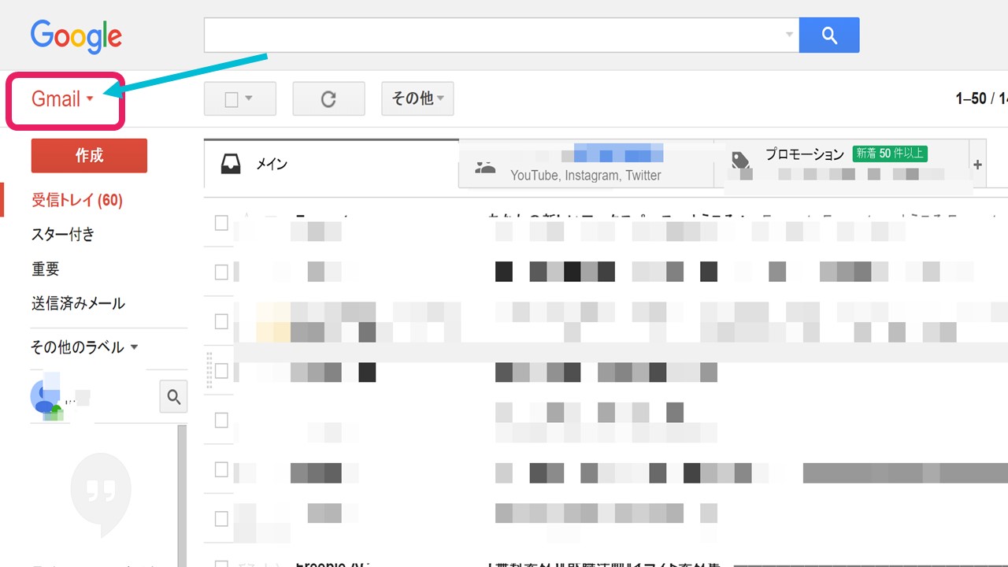Open スター付き starred mail
The image size is (1008, 567).
coord(63,234)
